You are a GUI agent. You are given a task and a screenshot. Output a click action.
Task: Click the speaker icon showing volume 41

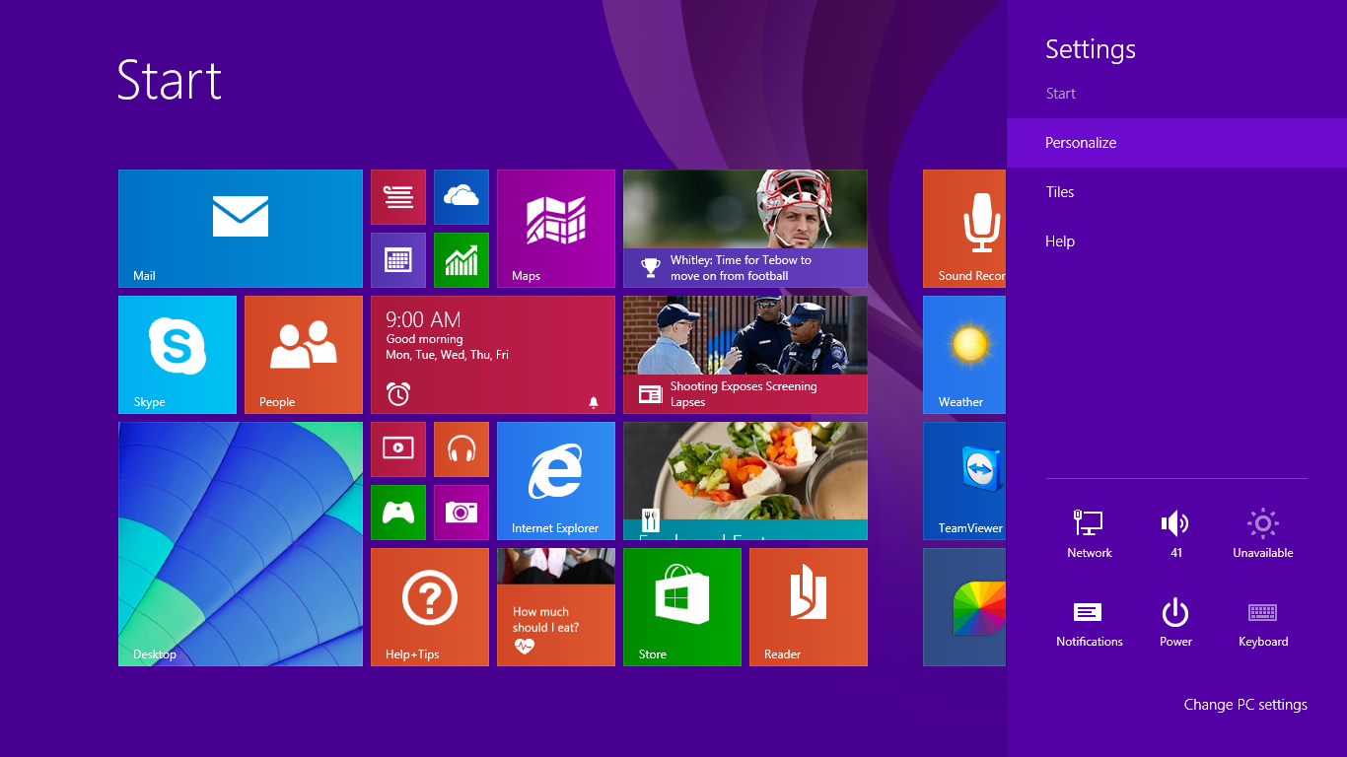pyautogui.click(x=1175, y=532)
